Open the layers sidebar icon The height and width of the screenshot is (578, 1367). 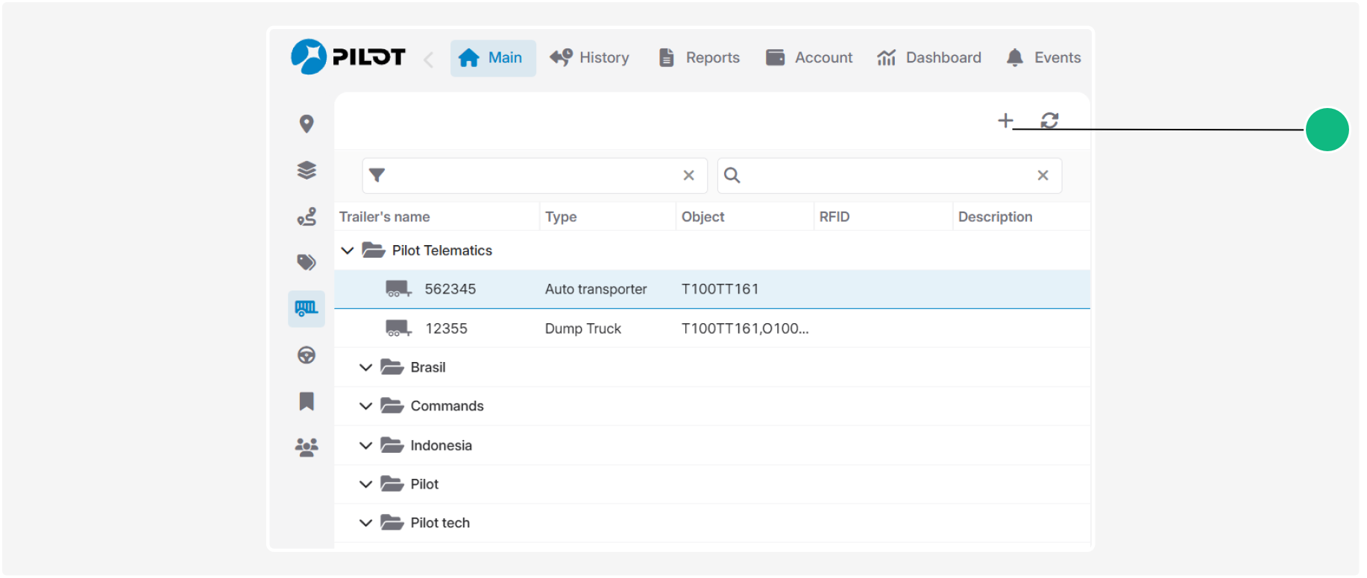pos(307,170)
